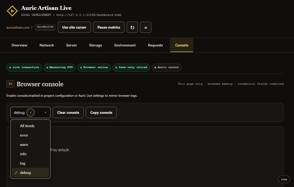Click the Live badge in the corner

coord(284,179)
